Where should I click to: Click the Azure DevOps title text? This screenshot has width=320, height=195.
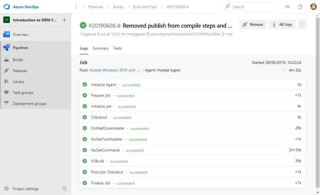point(26,7)
